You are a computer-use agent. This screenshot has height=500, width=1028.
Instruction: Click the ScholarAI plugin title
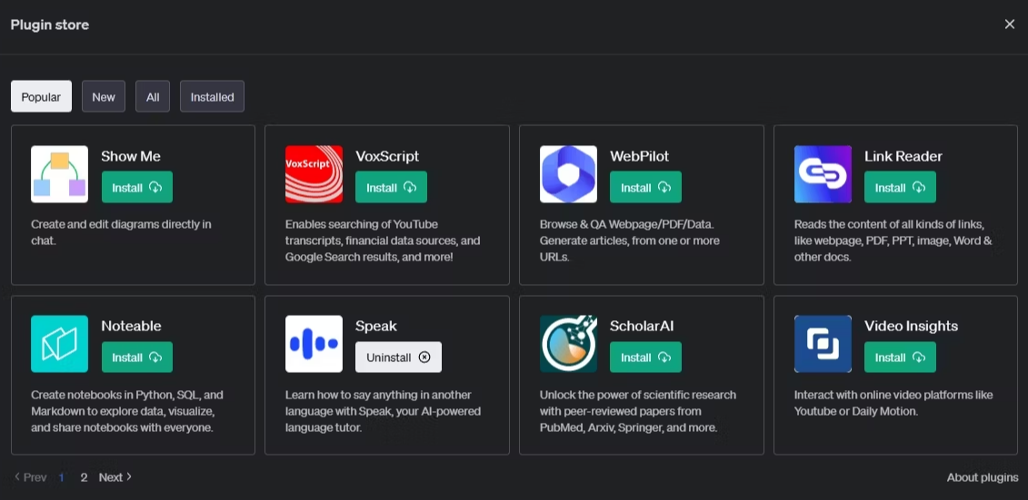click(642, 326)
